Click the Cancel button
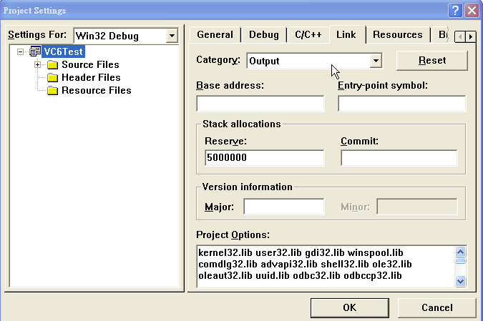This screenshot has width=483, height=321. pyautogui.click(x=436, y=307)
